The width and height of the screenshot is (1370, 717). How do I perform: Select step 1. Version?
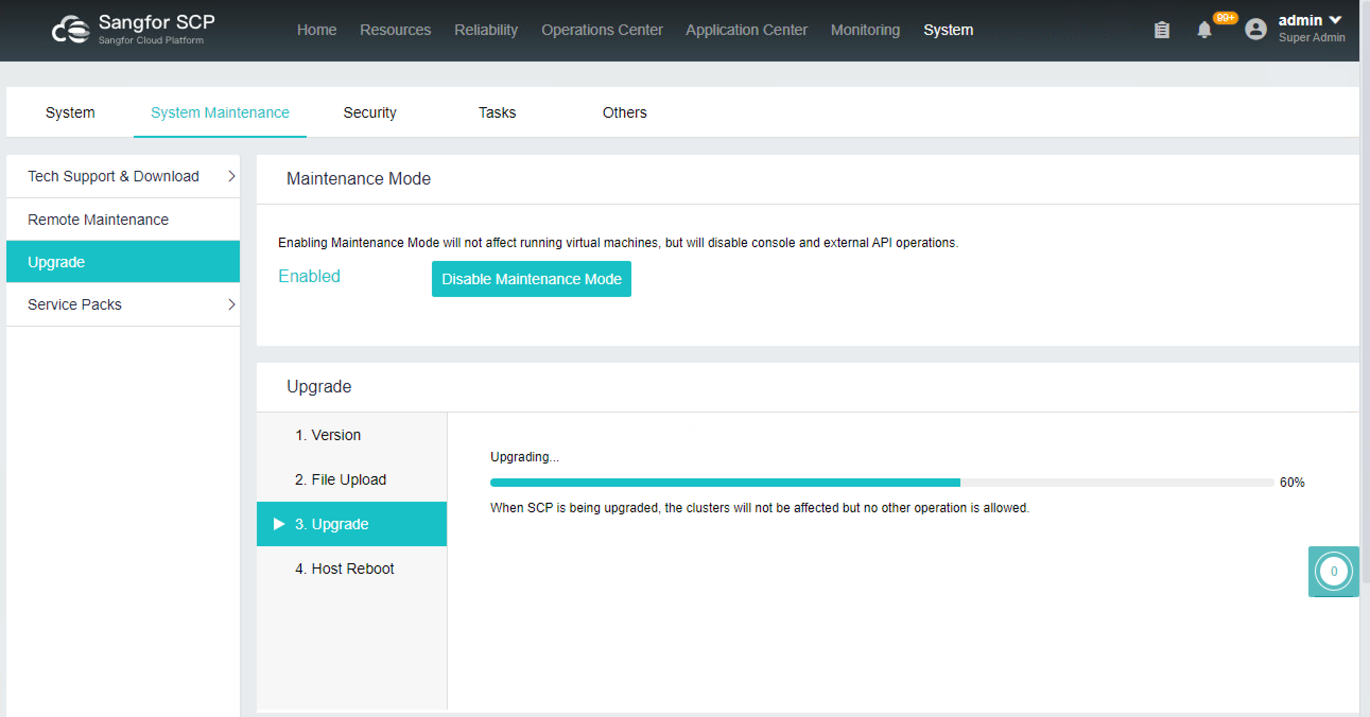352,435
